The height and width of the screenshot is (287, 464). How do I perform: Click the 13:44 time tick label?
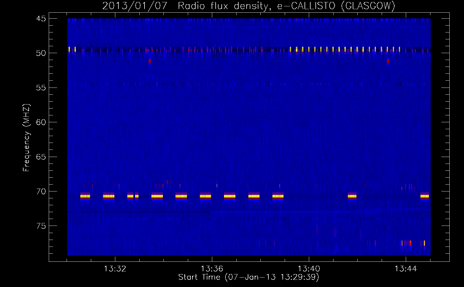406,269
